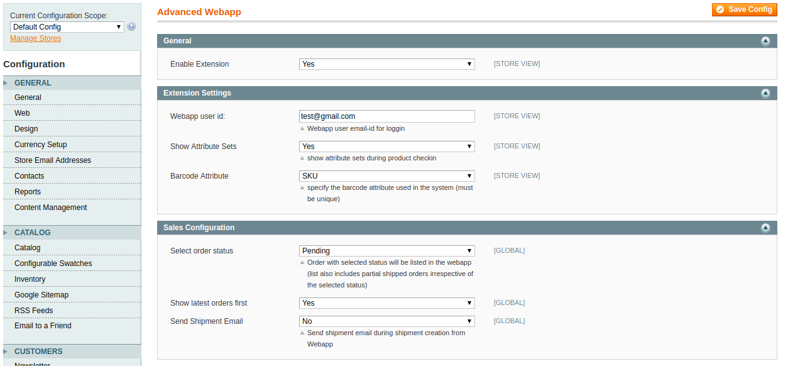Open the Show Attribute Sets dropdown
The image size is (788, 366).
386,146
